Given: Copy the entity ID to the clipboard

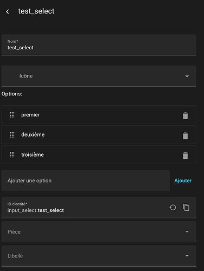Looking at the screenshot, I should tap(186, 208).
